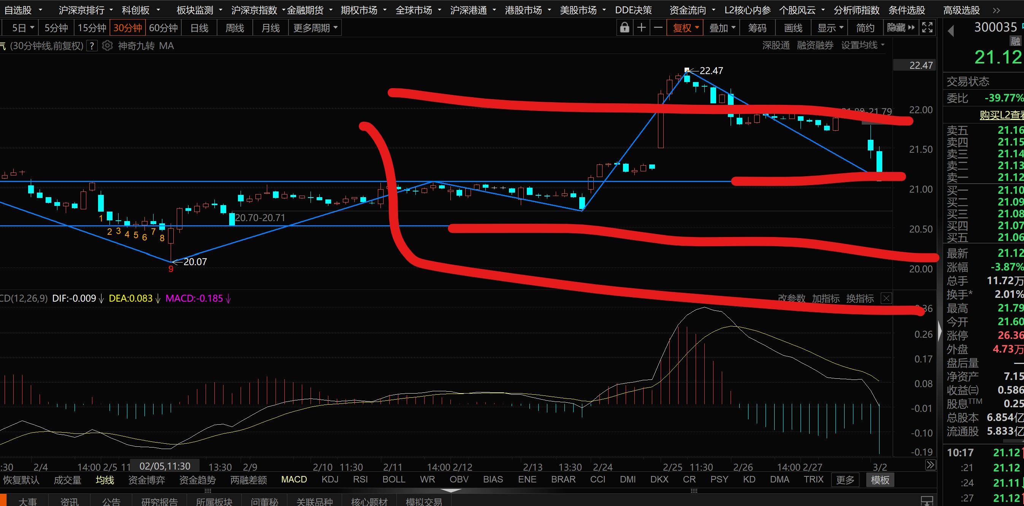
Task: Expand the 复权 dropdown
Action: coord(686,28)
